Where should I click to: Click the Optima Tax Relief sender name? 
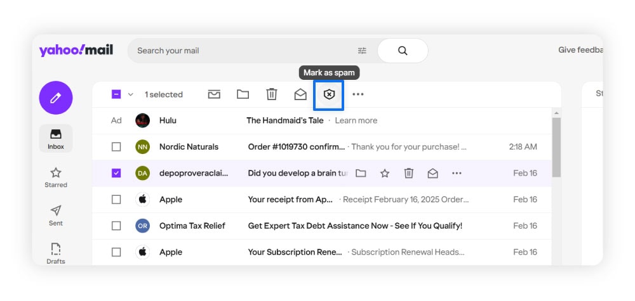pos(192,226)
